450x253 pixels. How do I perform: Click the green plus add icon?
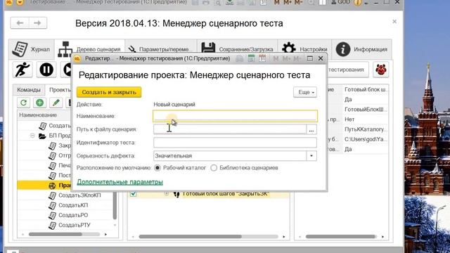pyautogui.click(x=39, y=103)
